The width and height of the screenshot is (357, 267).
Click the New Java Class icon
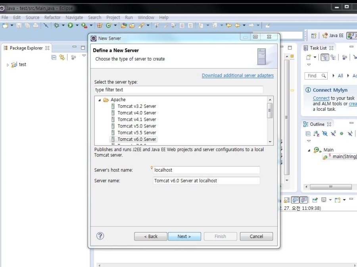109,25
